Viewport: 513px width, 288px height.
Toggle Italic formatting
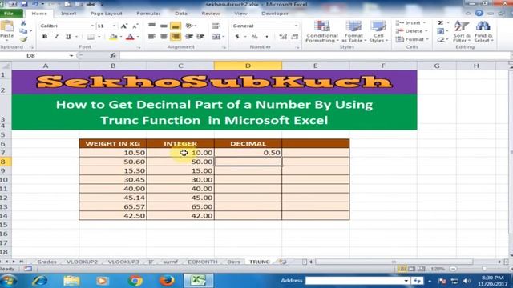tap(56, 37)
